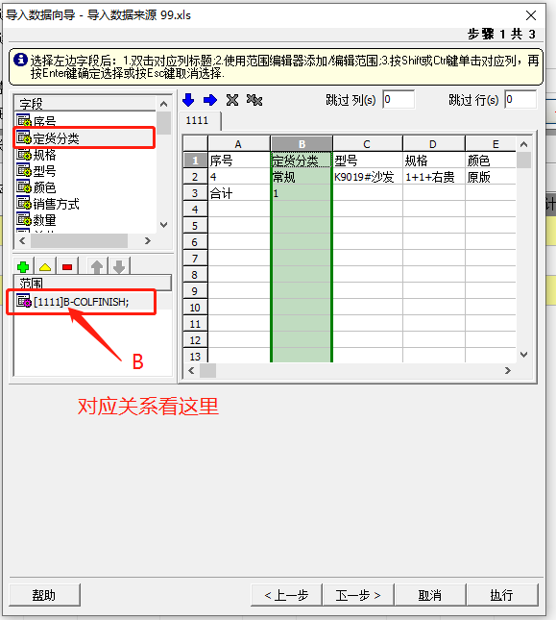Click the 跳过 行(s) input field
The width and height of the screenshot is (556, 620).
[520, 99]
